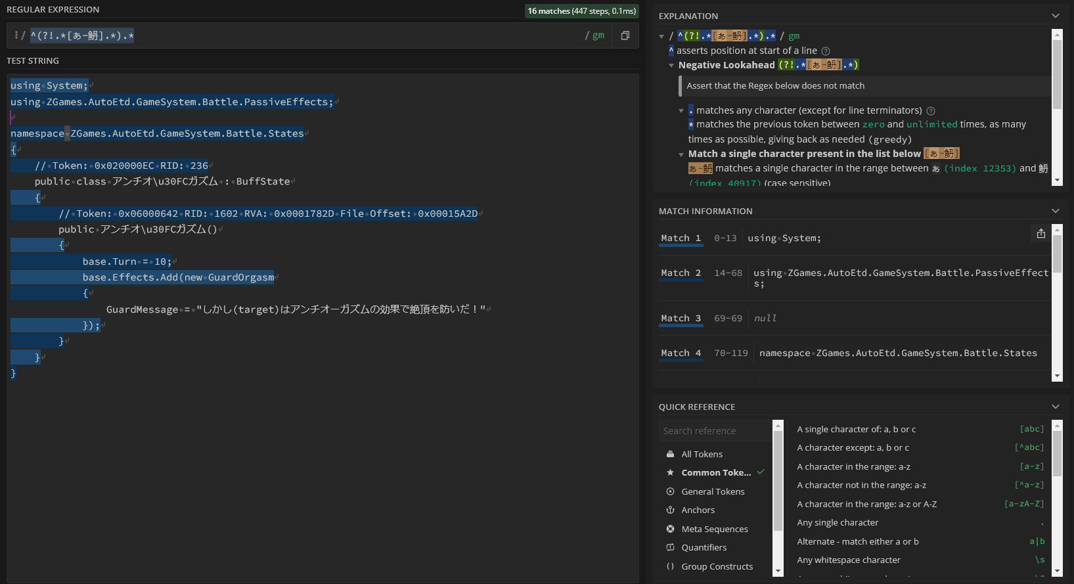
Task: Collapse the Negative Lookahead tree node
Action: click(x=671, y=65)
